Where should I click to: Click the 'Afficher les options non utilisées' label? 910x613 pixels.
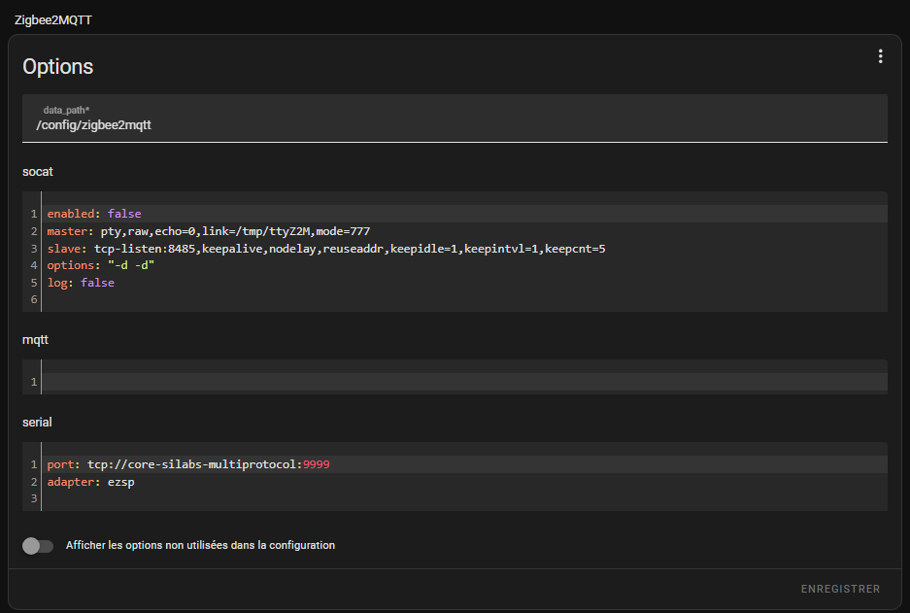tap(200, 546)
